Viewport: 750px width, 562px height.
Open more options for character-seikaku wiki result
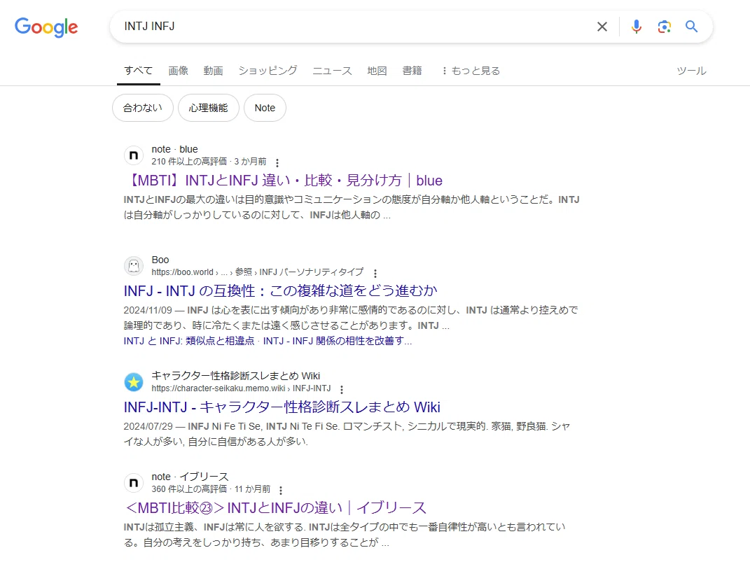(342, 390)
